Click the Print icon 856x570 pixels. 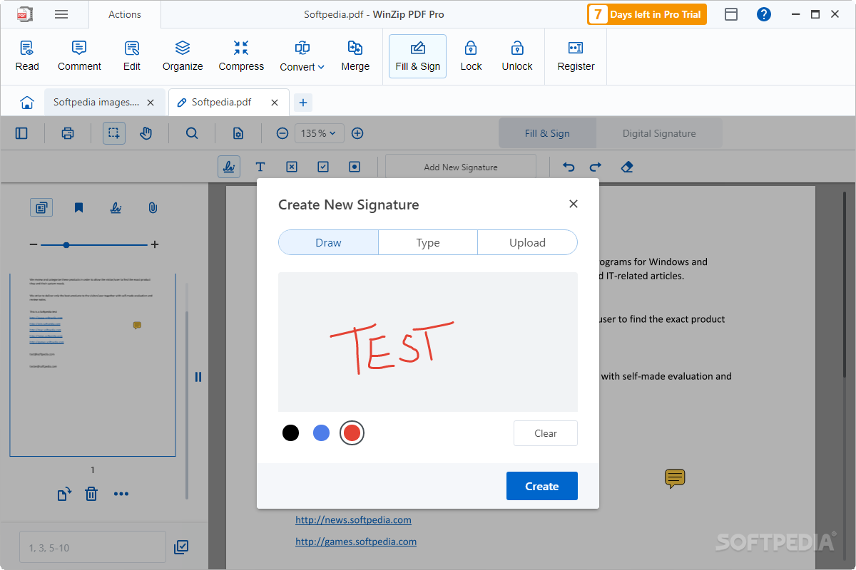click(68, 133)
